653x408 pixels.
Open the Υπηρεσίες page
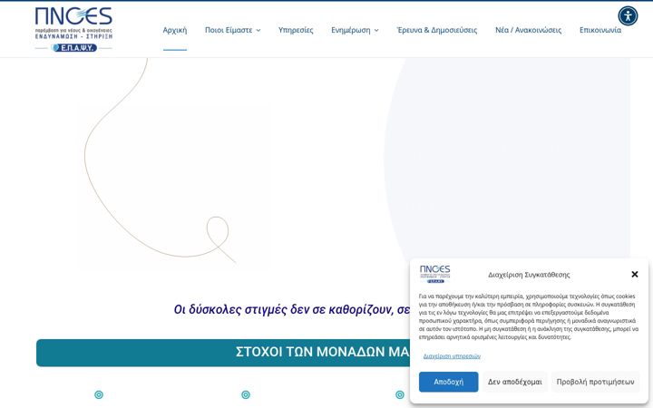pos(296,30)
